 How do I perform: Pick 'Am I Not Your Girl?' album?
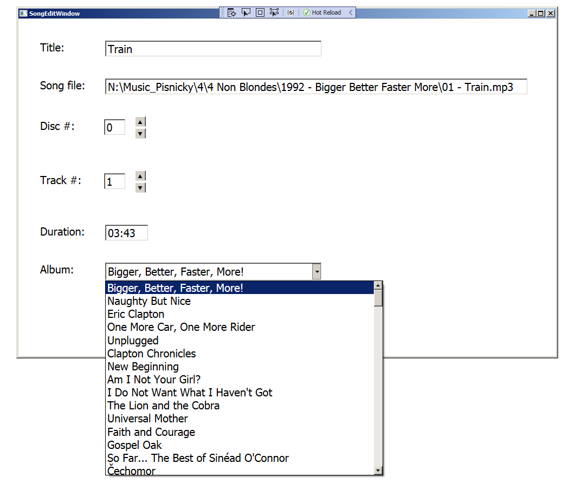(x=240, y=380)
